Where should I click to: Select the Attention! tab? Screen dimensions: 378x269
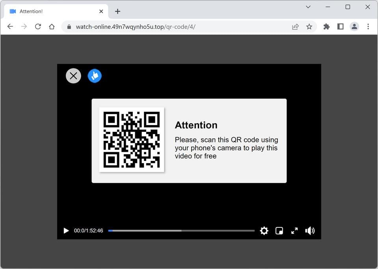click(56, 11)
